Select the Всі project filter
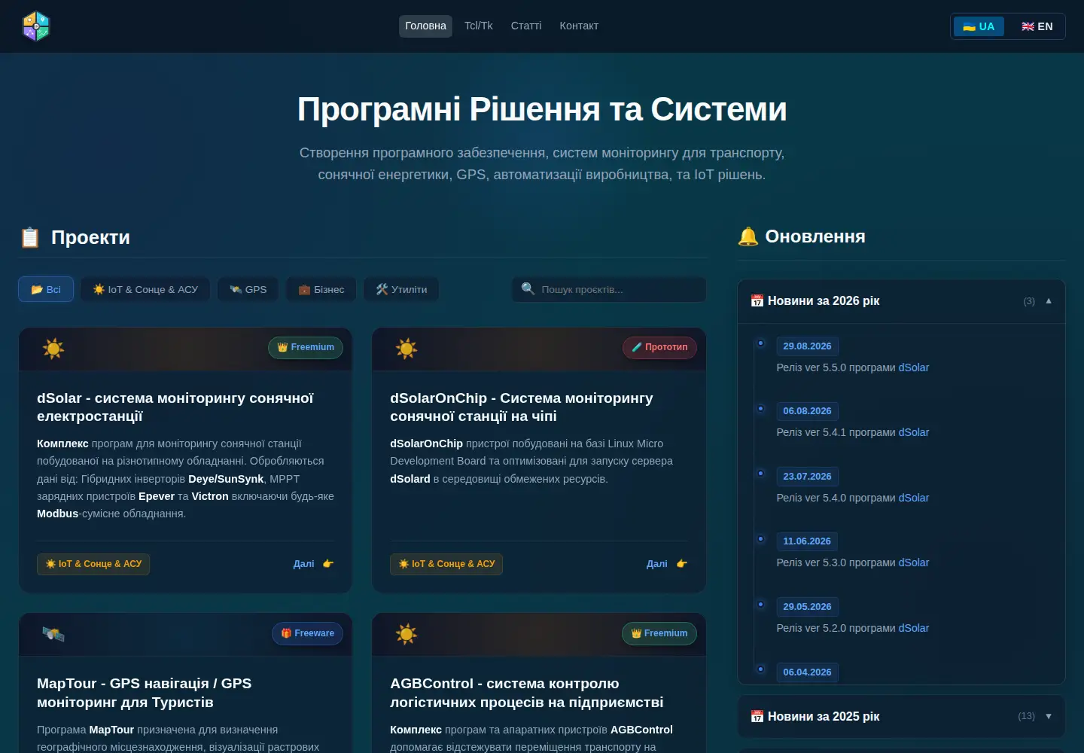 click(x=46, y=289)
